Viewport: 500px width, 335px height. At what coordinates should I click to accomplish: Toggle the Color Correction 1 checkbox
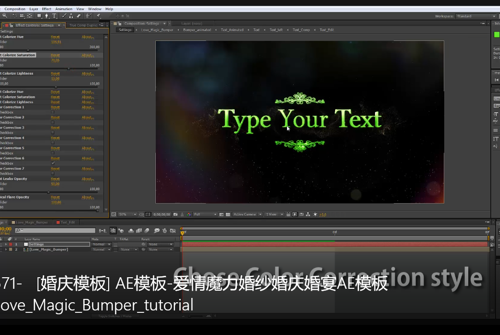click(53, 112)
